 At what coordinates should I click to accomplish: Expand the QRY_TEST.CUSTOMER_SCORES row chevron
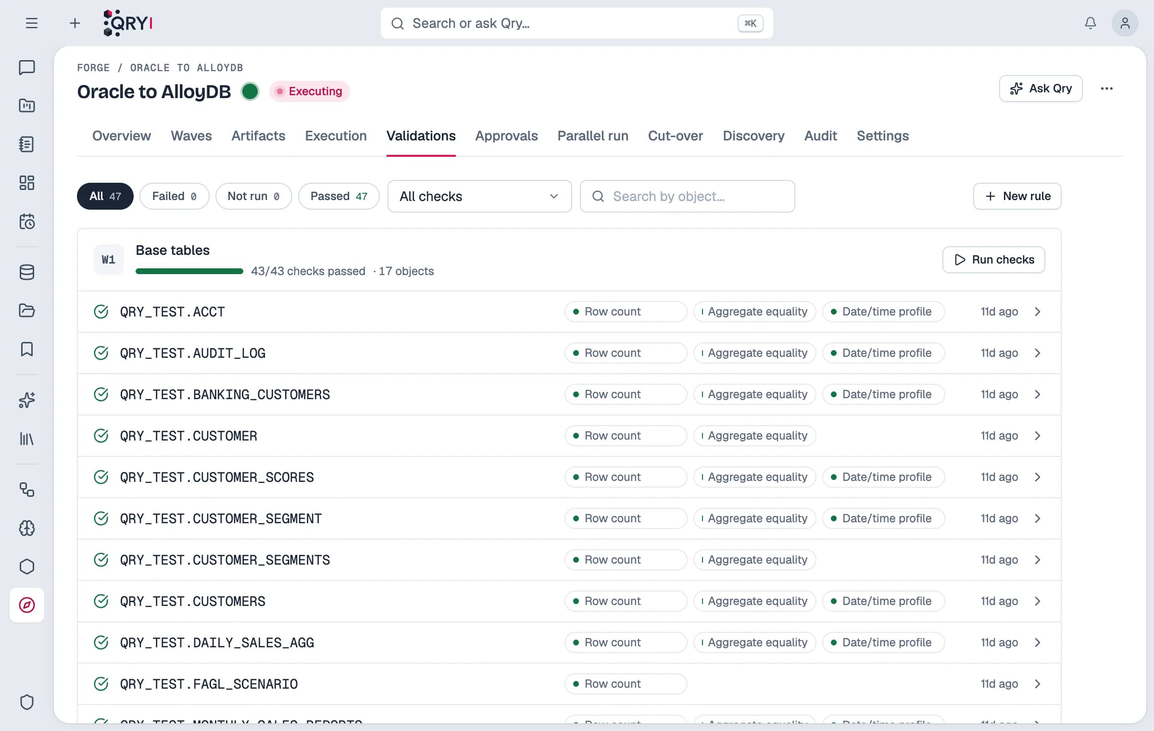pyautogui.click(x=1038, y=477)
